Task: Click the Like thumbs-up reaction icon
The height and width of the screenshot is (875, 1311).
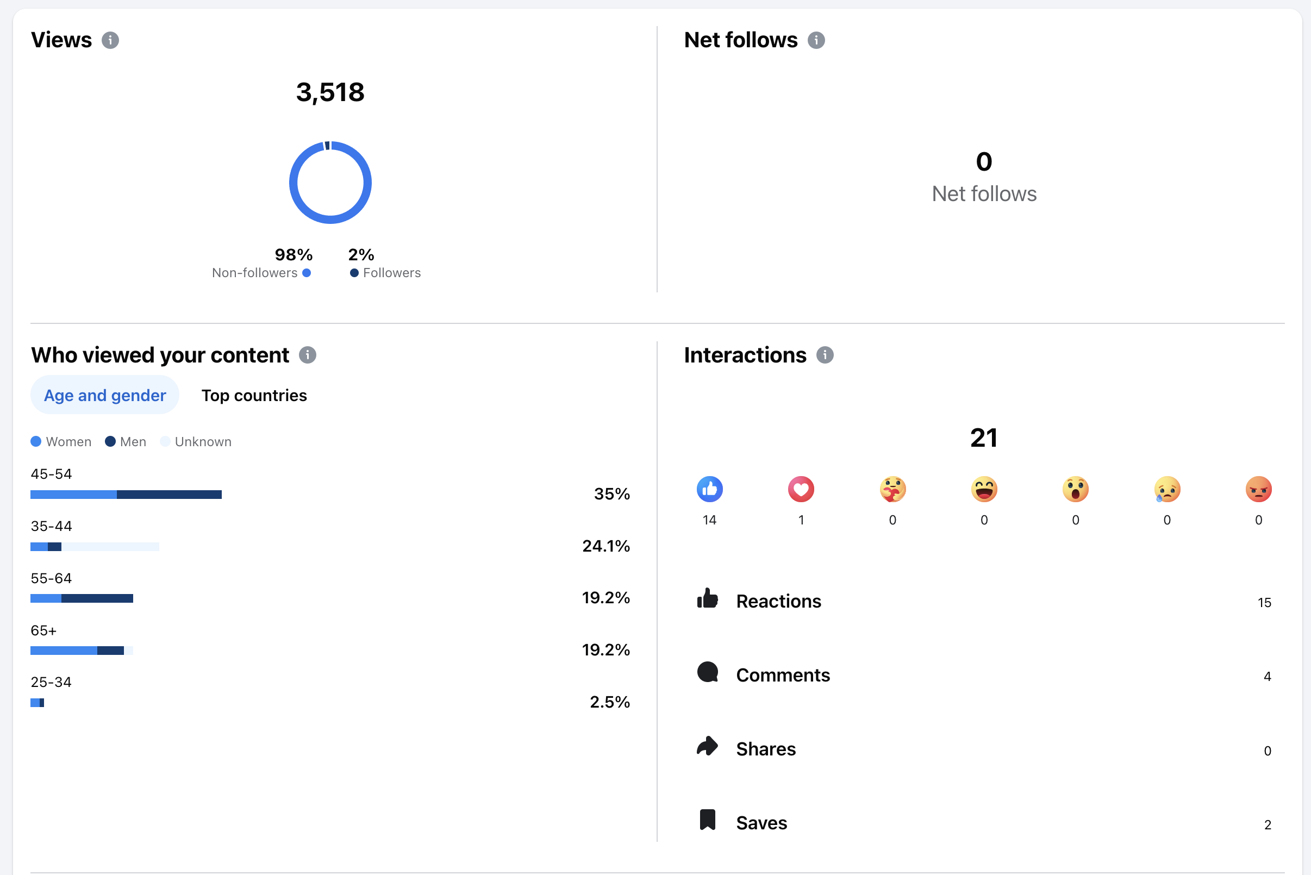Action: pyautogui.click(x=709, y=489)
